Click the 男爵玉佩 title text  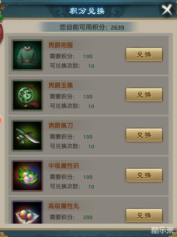(x=61, y=85)
